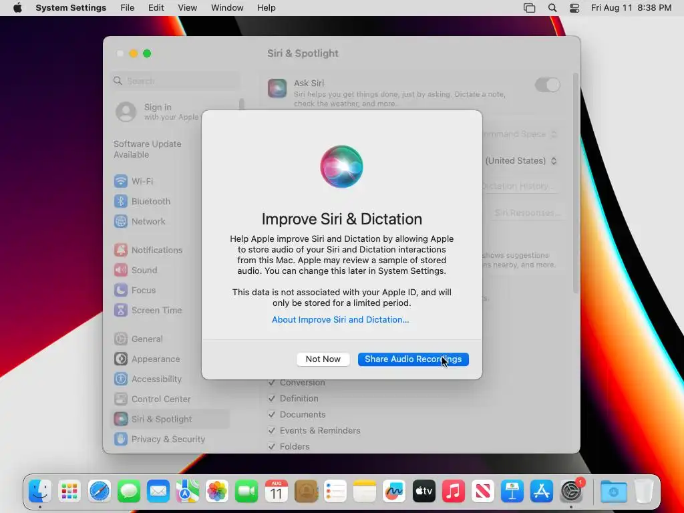
Task: Open the Apple menu
Action: click(x=17, y=8)
